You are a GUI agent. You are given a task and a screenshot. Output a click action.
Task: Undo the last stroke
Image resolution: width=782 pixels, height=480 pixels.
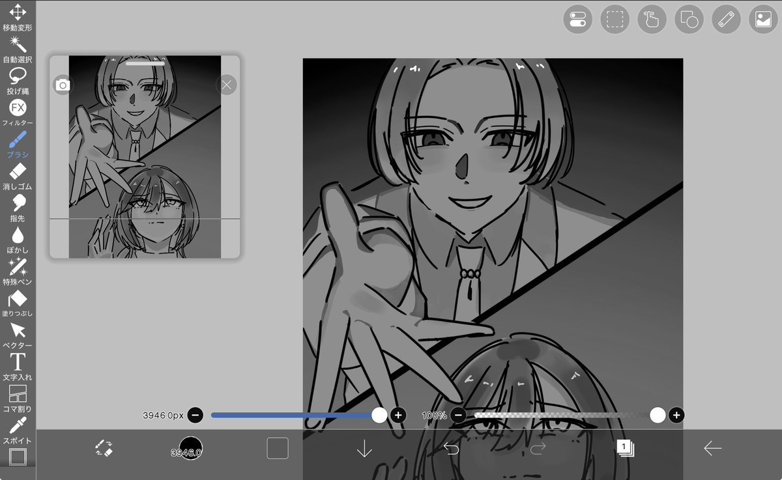click(x=451, y=448)
